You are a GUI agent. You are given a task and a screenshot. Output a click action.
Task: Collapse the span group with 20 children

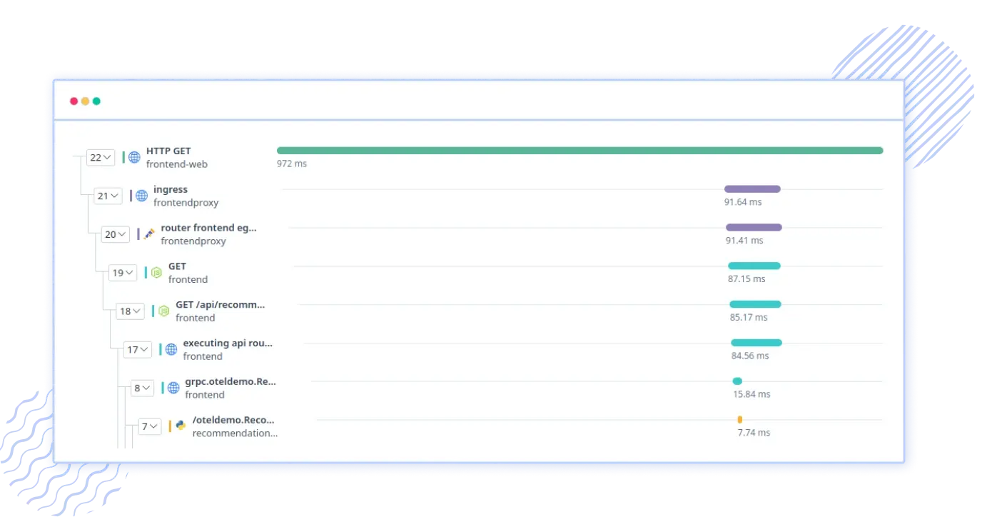click(116, 234)
